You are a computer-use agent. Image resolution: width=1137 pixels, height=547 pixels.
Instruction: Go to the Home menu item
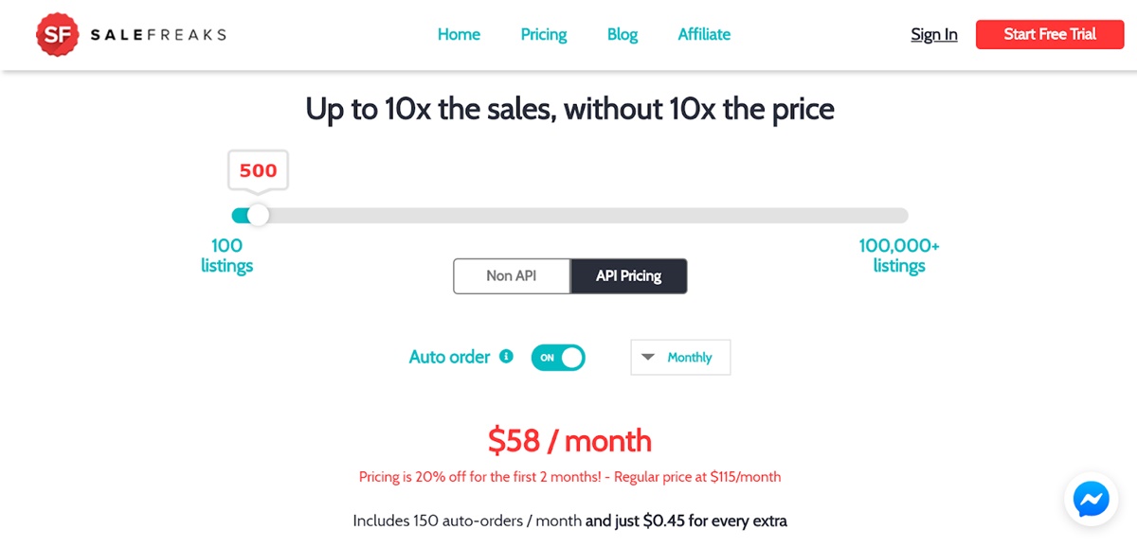[x=459, y=35]
